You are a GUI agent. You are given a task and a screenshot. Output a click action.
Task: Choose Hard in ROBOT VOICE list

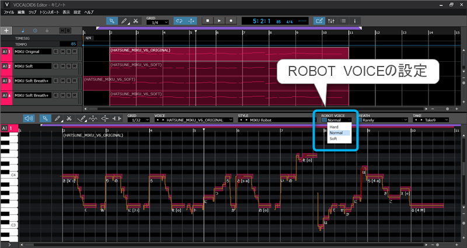[x=334, y=127]
